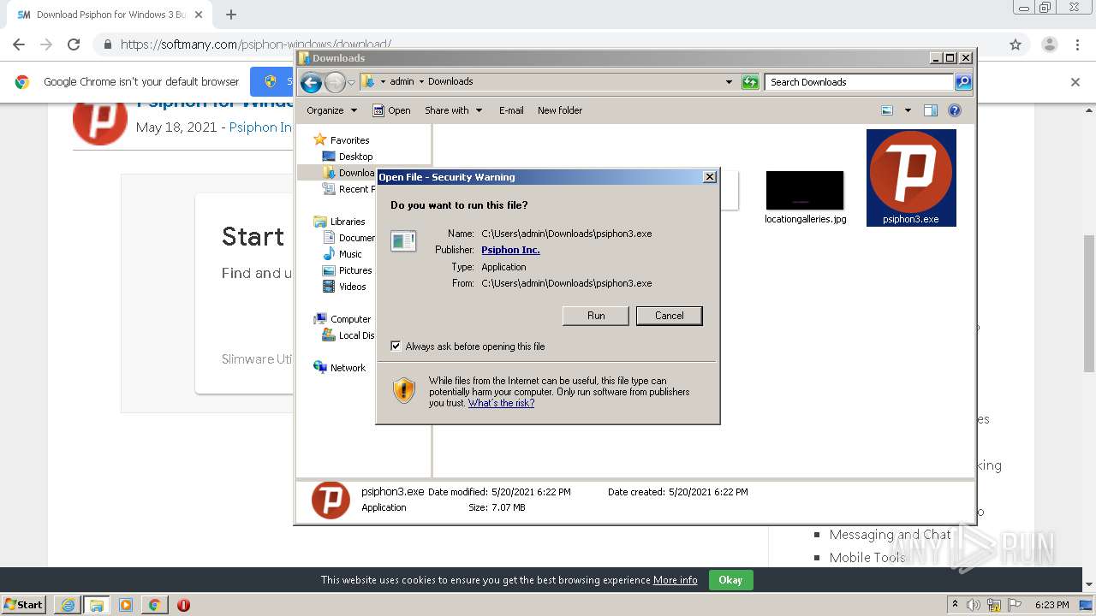Open Windows Media Player taskbar icon
The image size is (1096, 616).
tap(125, 605)
